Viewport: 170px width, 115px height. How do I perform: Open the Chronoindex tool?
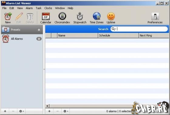pyautogui.click(x=62, y=18)
